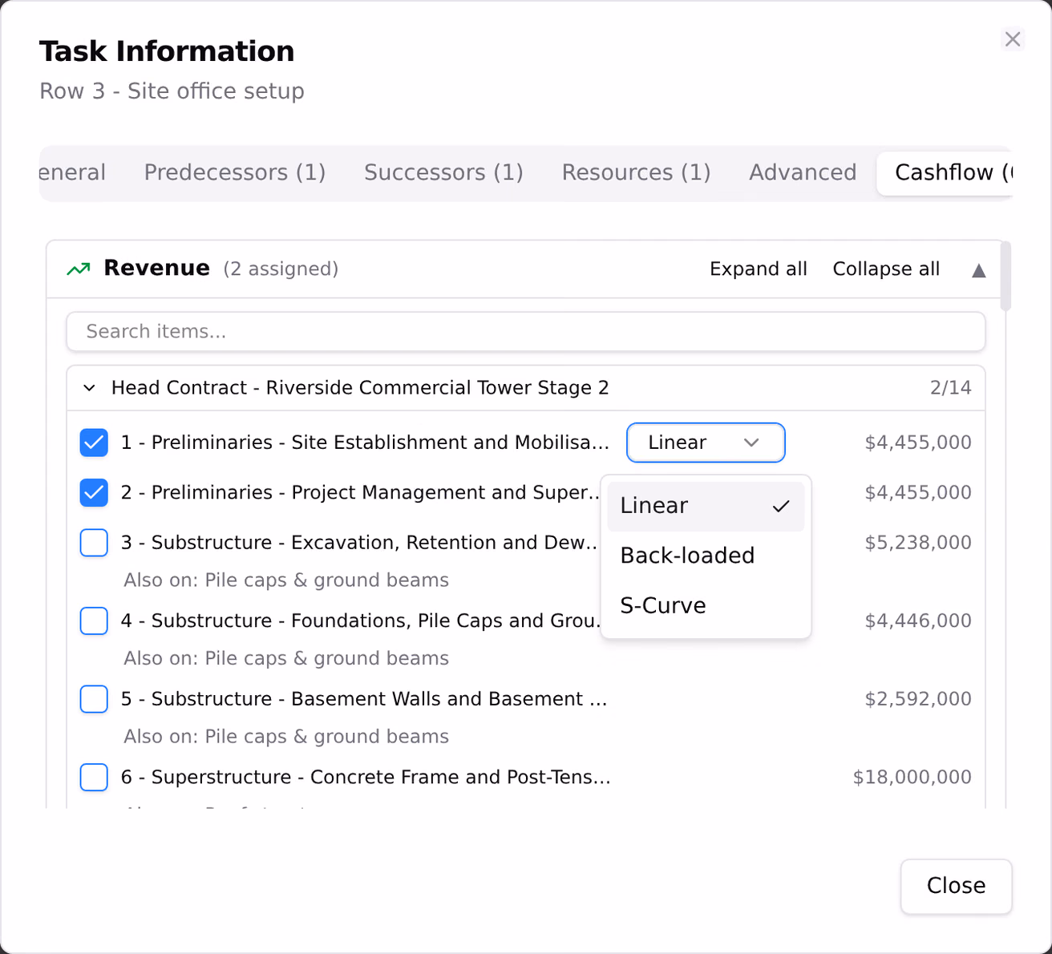The width and height of the screenshot is (1052, 954).
Task: Uncheck item 2 Preliminaries Project Management
Action: point(94,492)
